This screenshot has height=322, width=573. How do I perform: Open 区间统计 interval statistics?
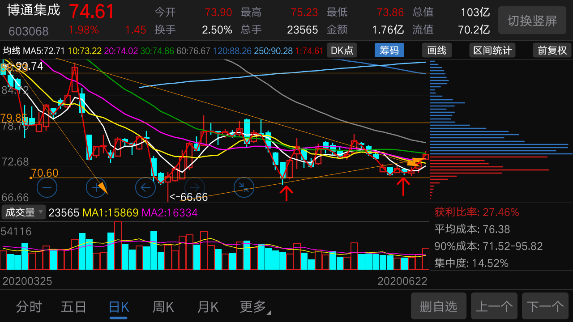point(492,51)
